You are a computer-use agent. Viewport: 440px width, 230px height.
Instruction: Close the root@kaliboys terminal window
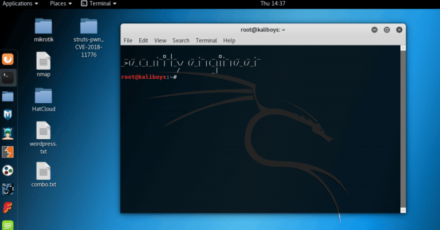coord(399,30)
